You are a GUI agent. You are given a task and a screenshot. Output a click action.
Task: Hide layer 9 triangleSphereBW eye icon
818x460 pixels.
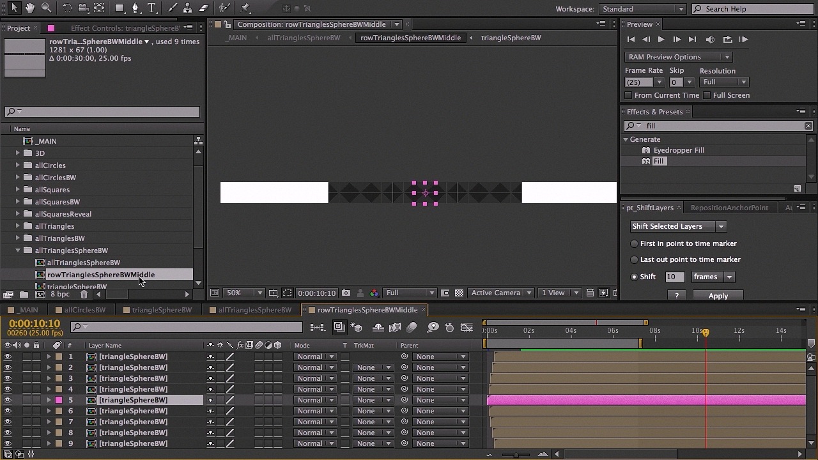click(x=8, y=443)
